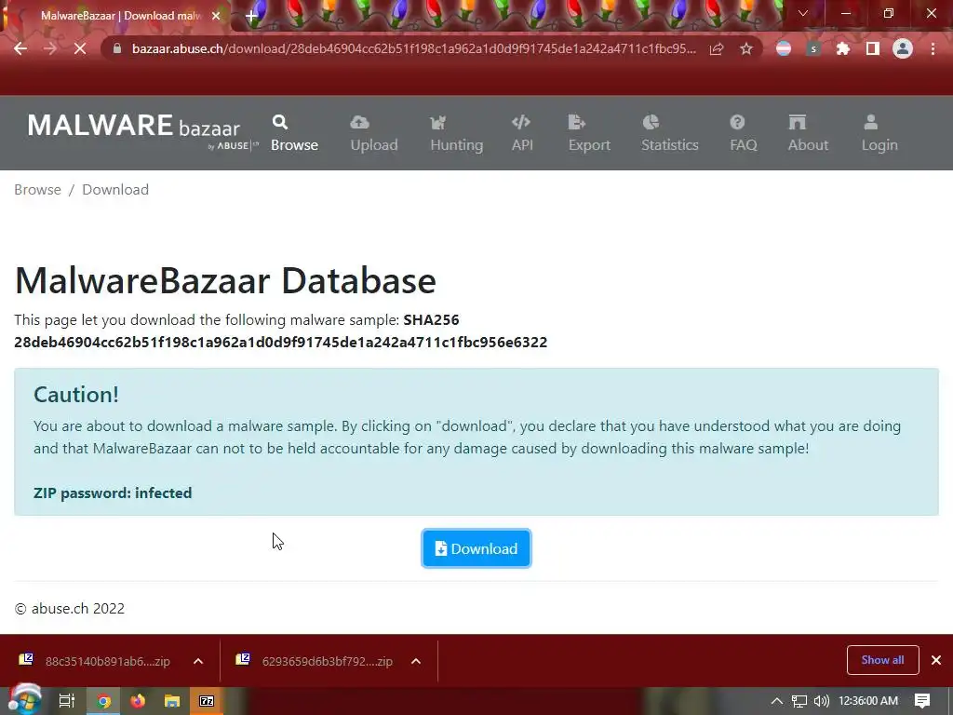This screenshot has height=715, width=953.
Task: Click the striped flag extension icon
Action: point(784,48)
